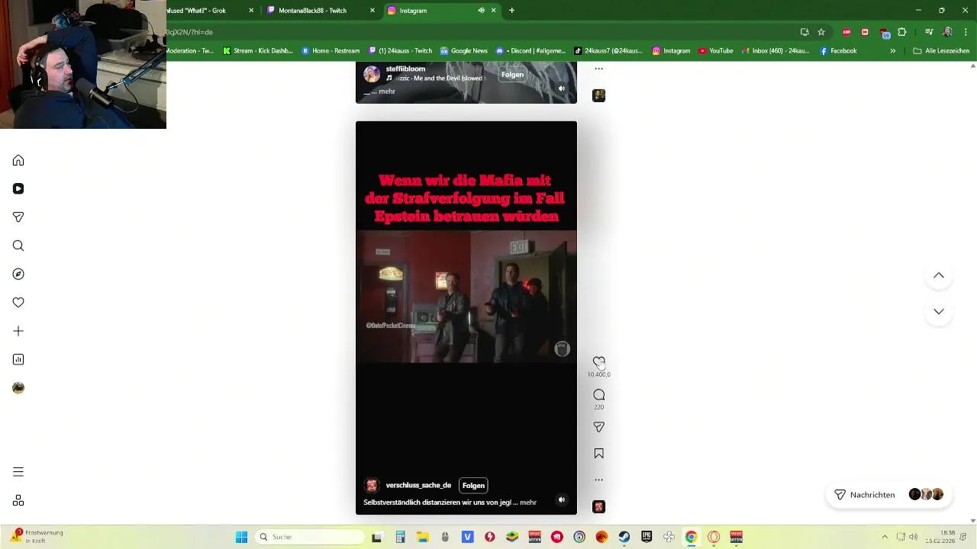The width and height of the screenshot is (977, 549).
Task: Open the Chrome extensions puzzle icon
Action: 902,32
